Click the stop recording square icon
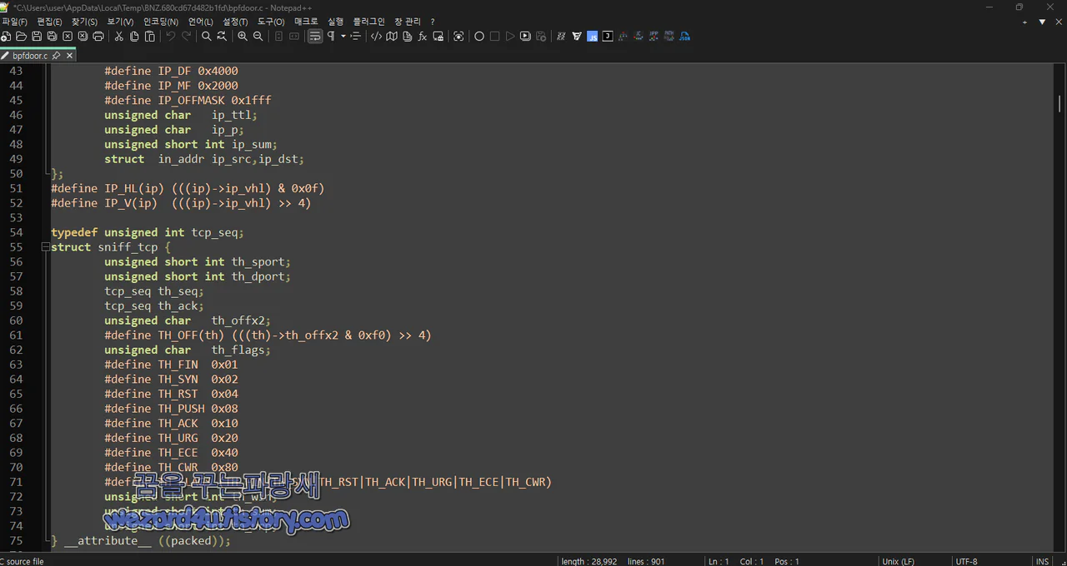 point(494,37)
